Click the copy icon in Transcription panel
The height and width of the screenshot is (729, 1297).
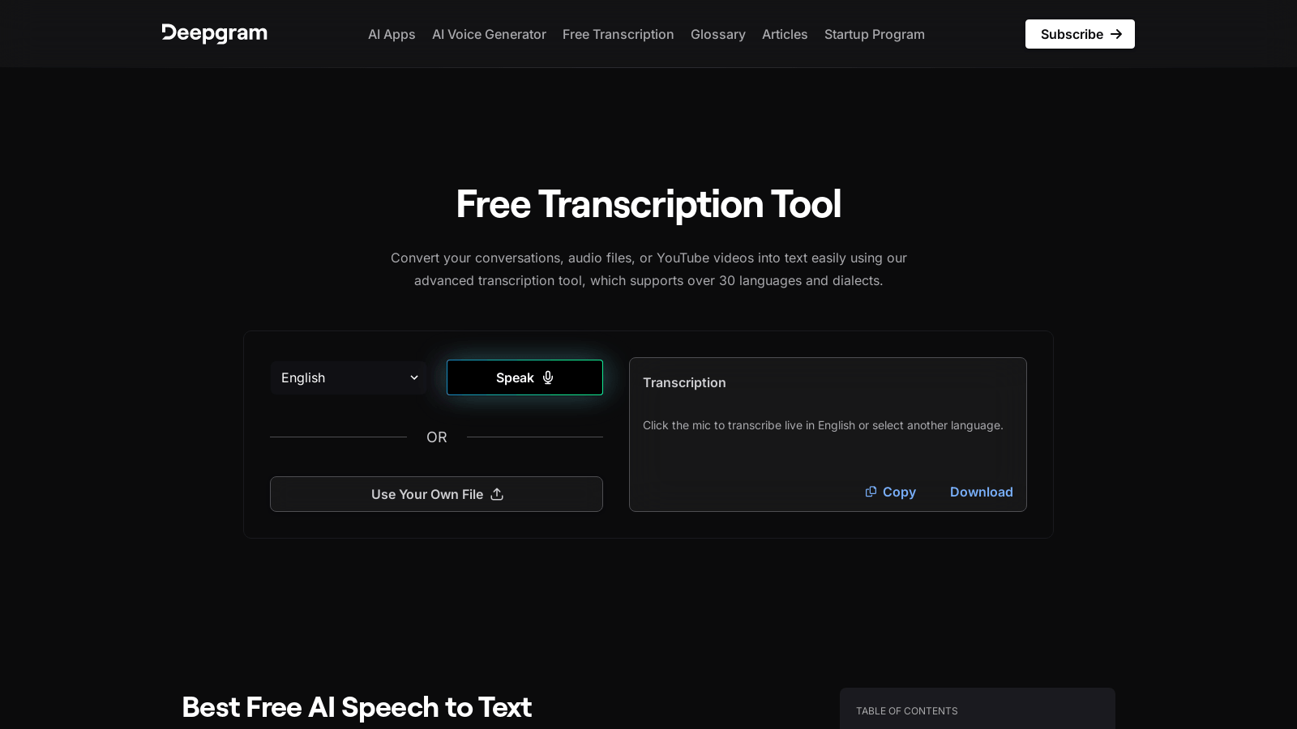click(x=871, y=492)
